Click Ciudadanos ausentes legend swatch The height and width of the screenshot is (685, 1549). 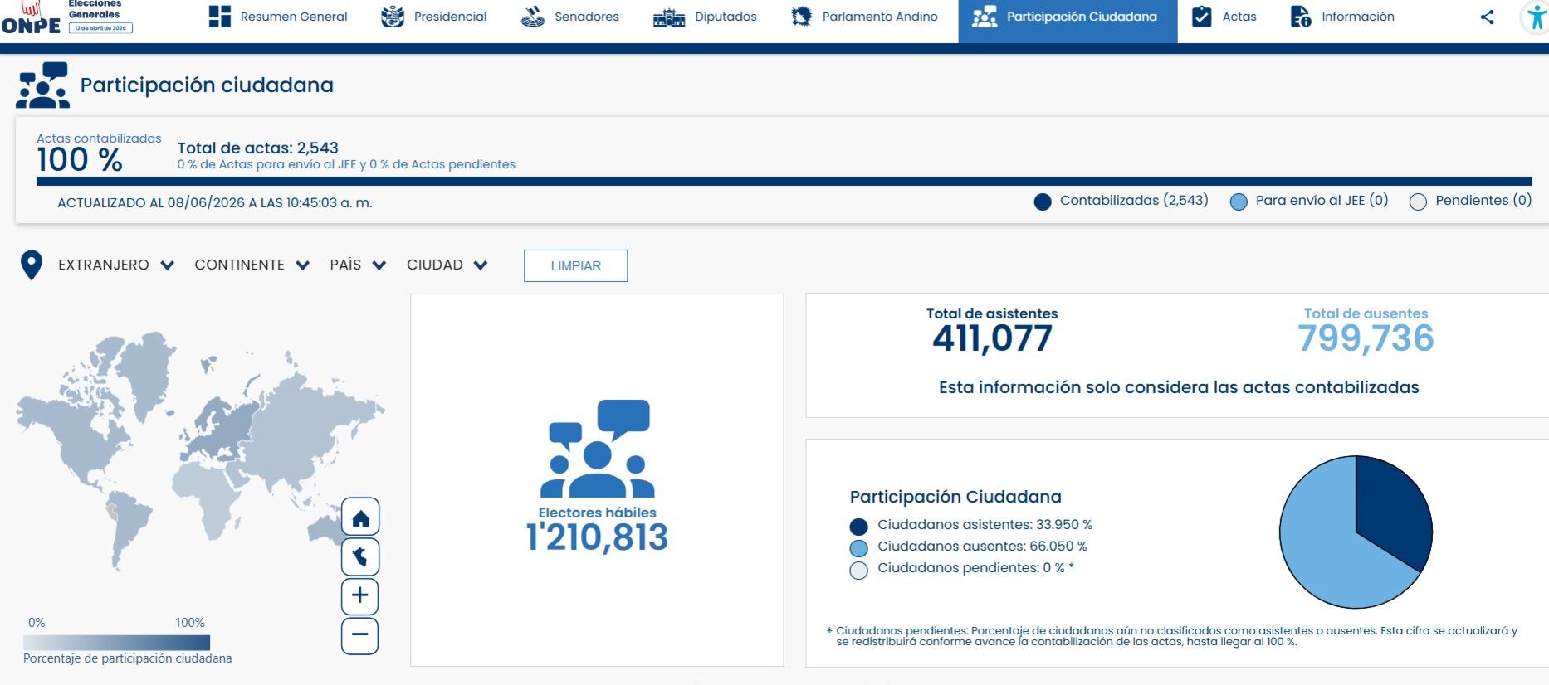coord(859,548)
